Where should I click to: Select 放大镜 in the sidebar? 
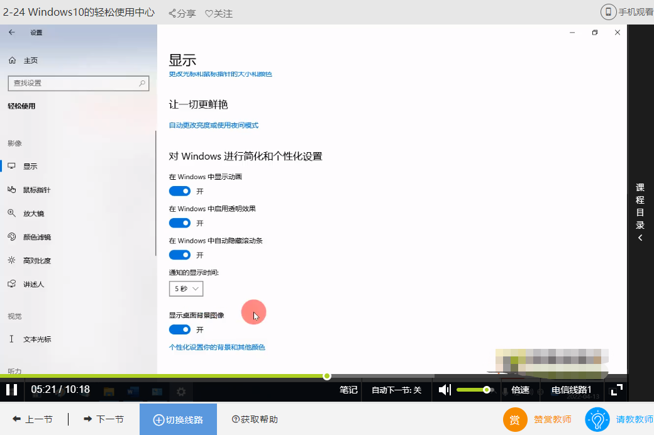[33, 214]
